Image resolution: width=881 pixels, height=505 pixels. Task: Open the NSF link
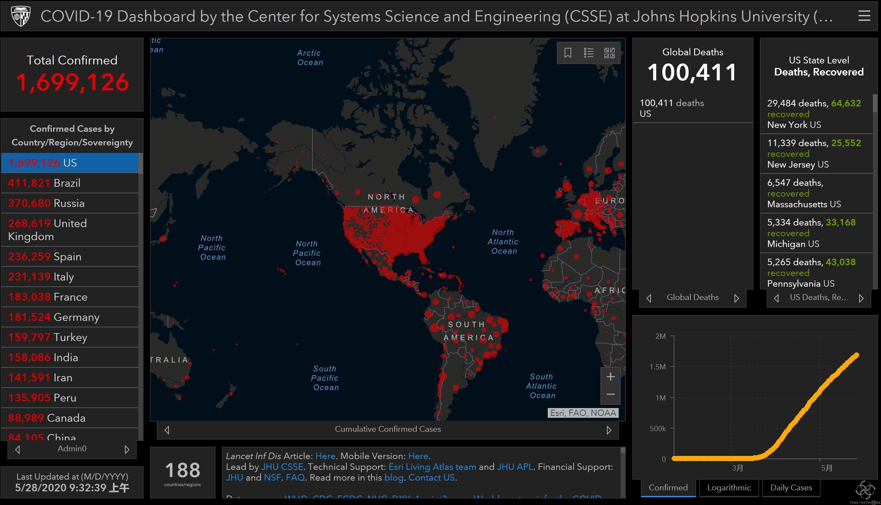(273, 478)
